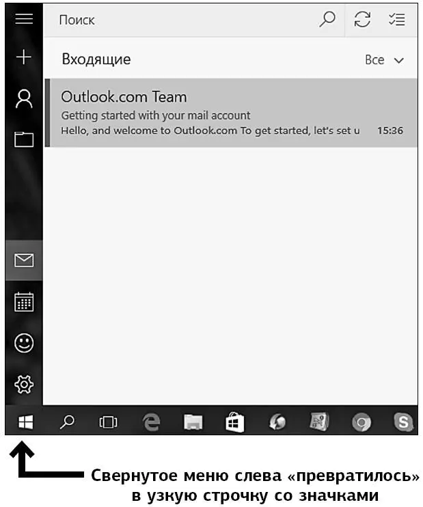The width and height of the screenshot is (423, 507).
Task: Open Windows Start menu
Action: click(25, 422)
